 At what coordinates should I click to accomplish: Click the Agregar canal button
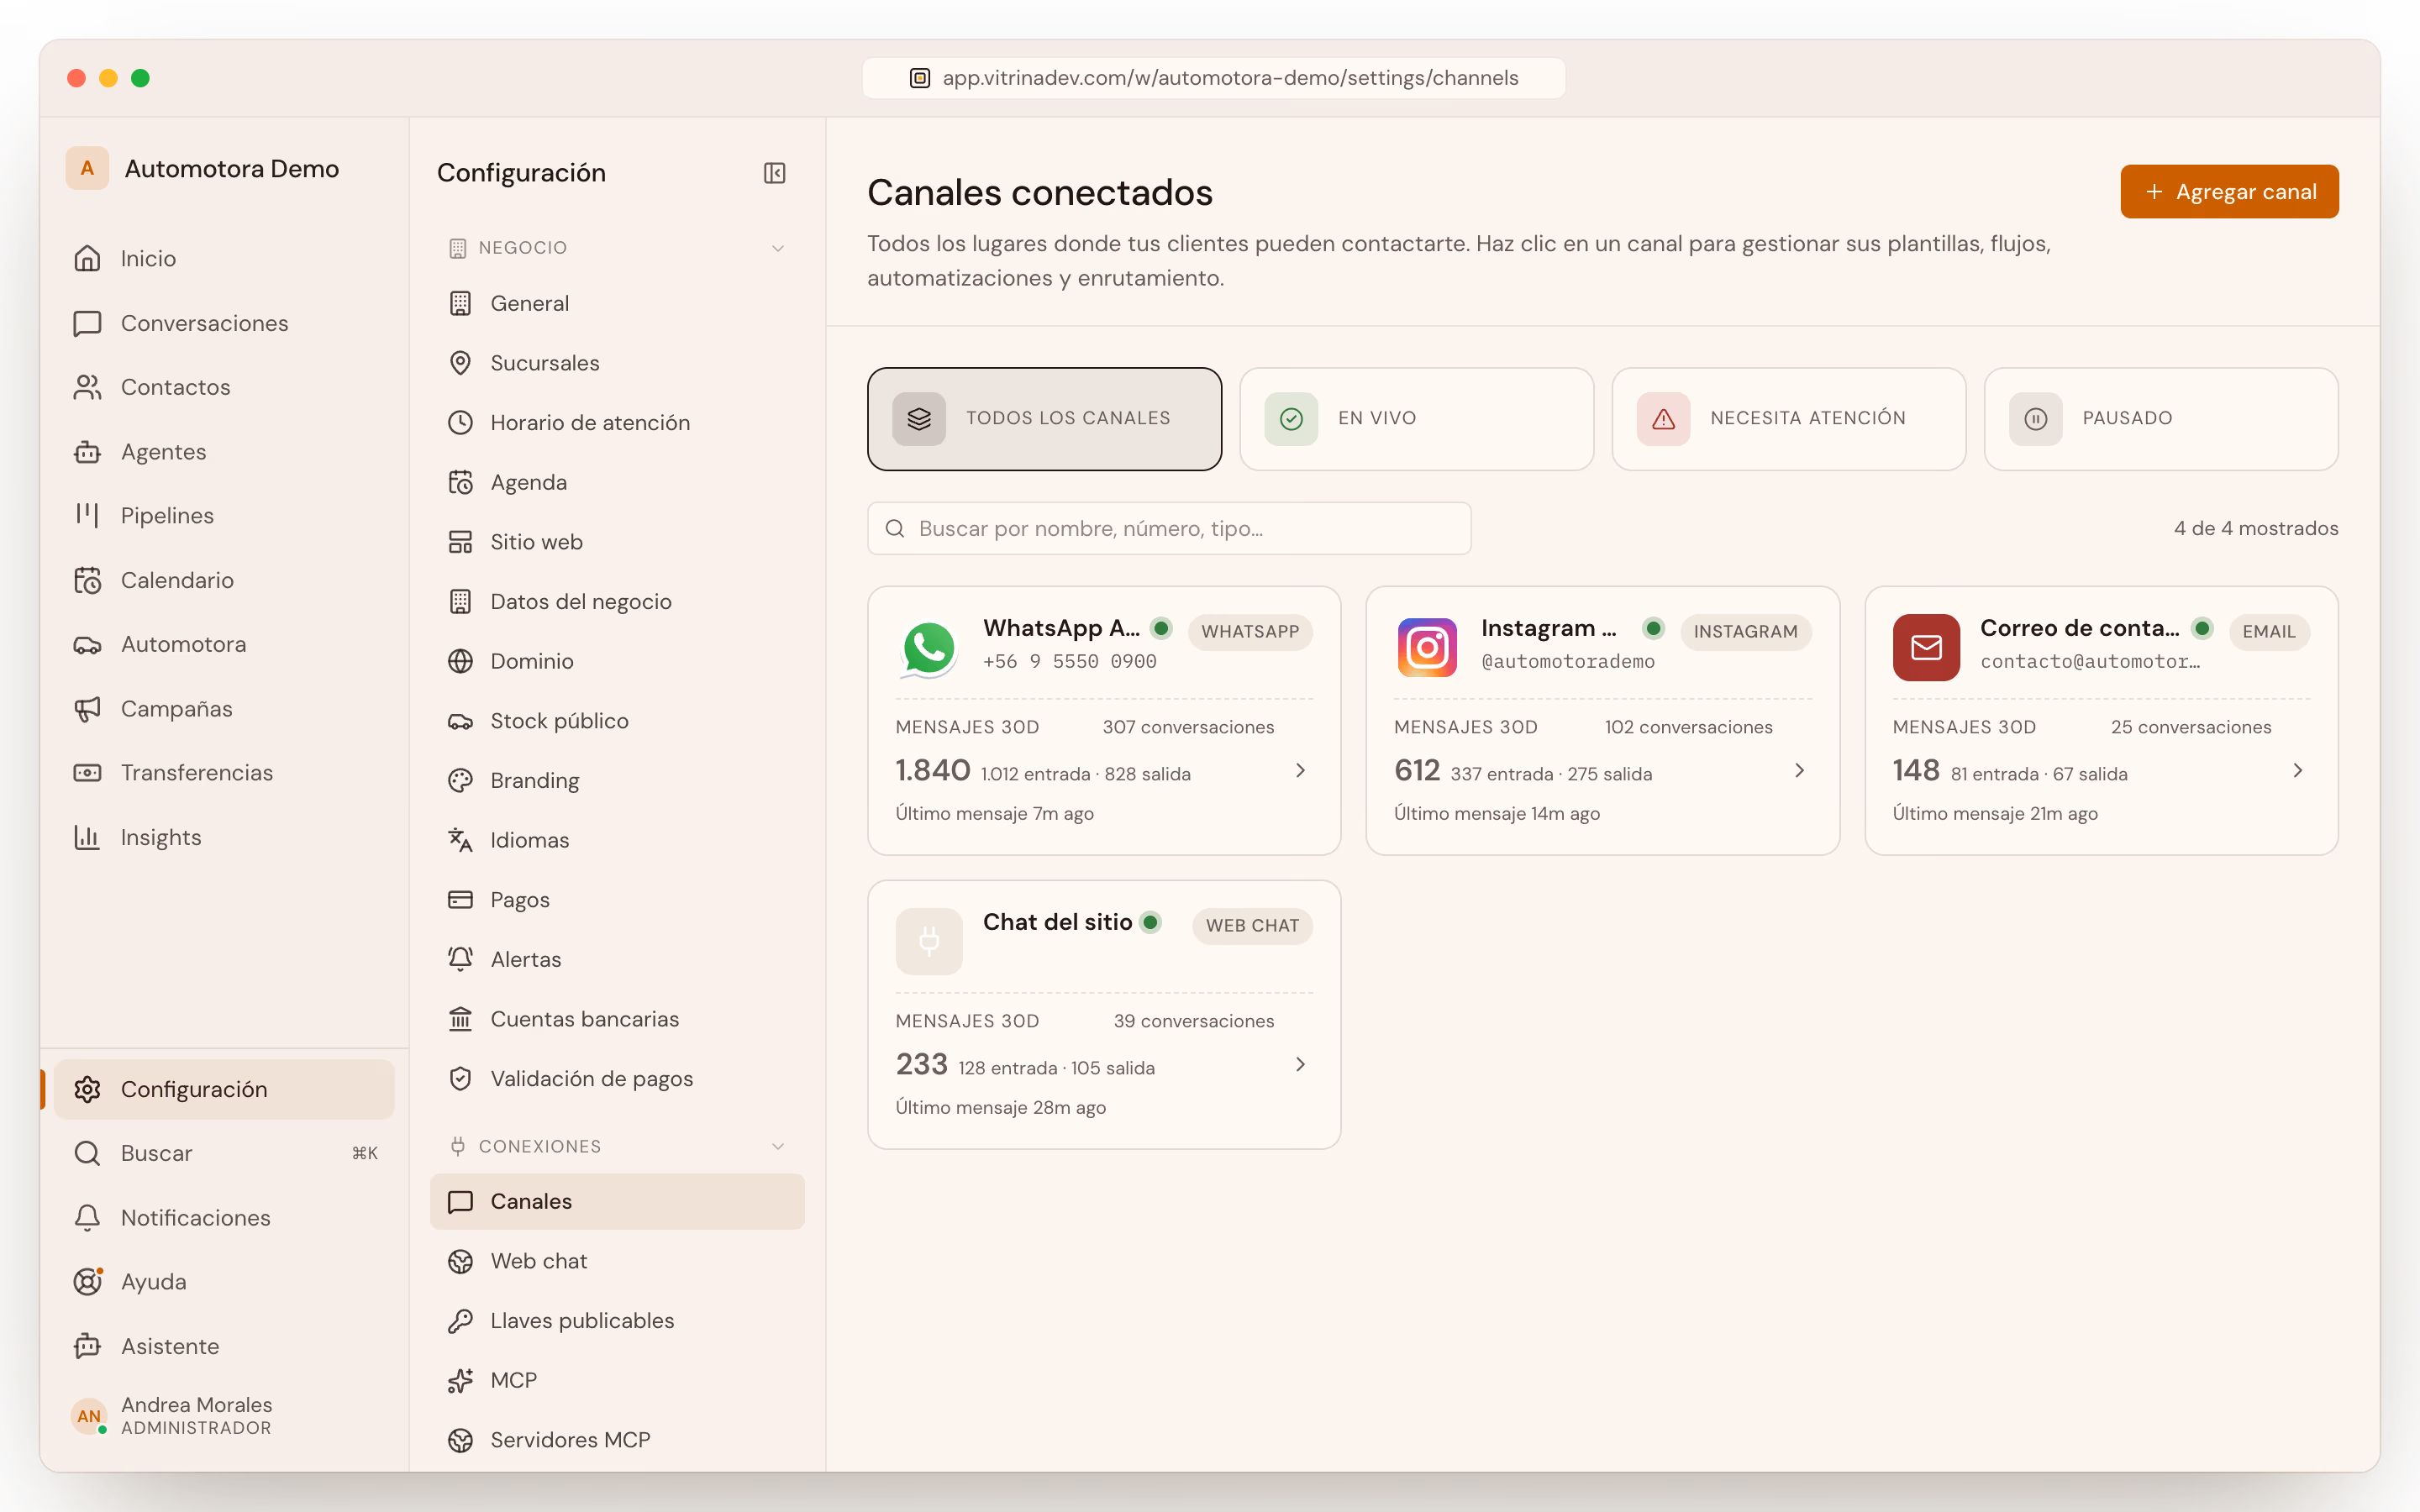point(2229,191)
